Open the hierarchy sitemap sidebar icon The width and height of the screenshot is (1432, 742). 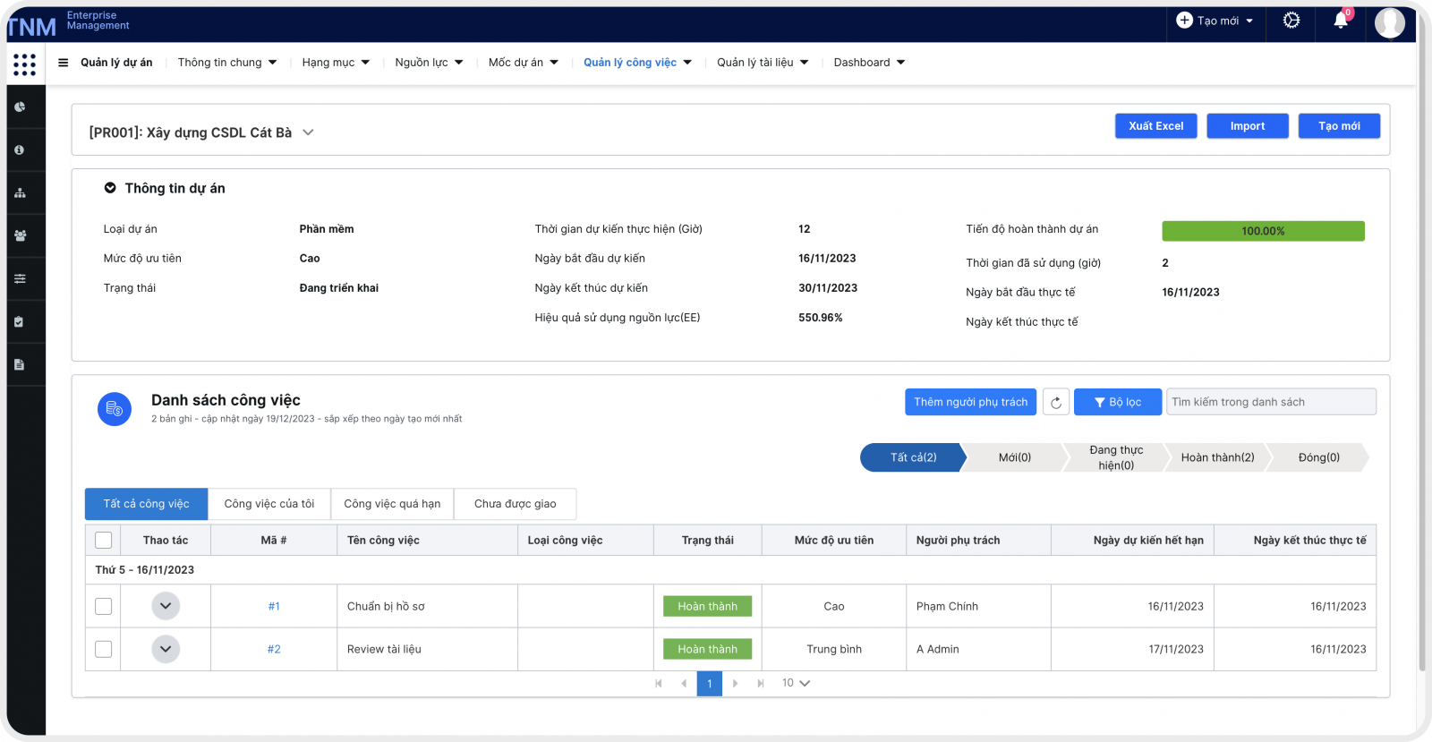[x=20, y=193]
